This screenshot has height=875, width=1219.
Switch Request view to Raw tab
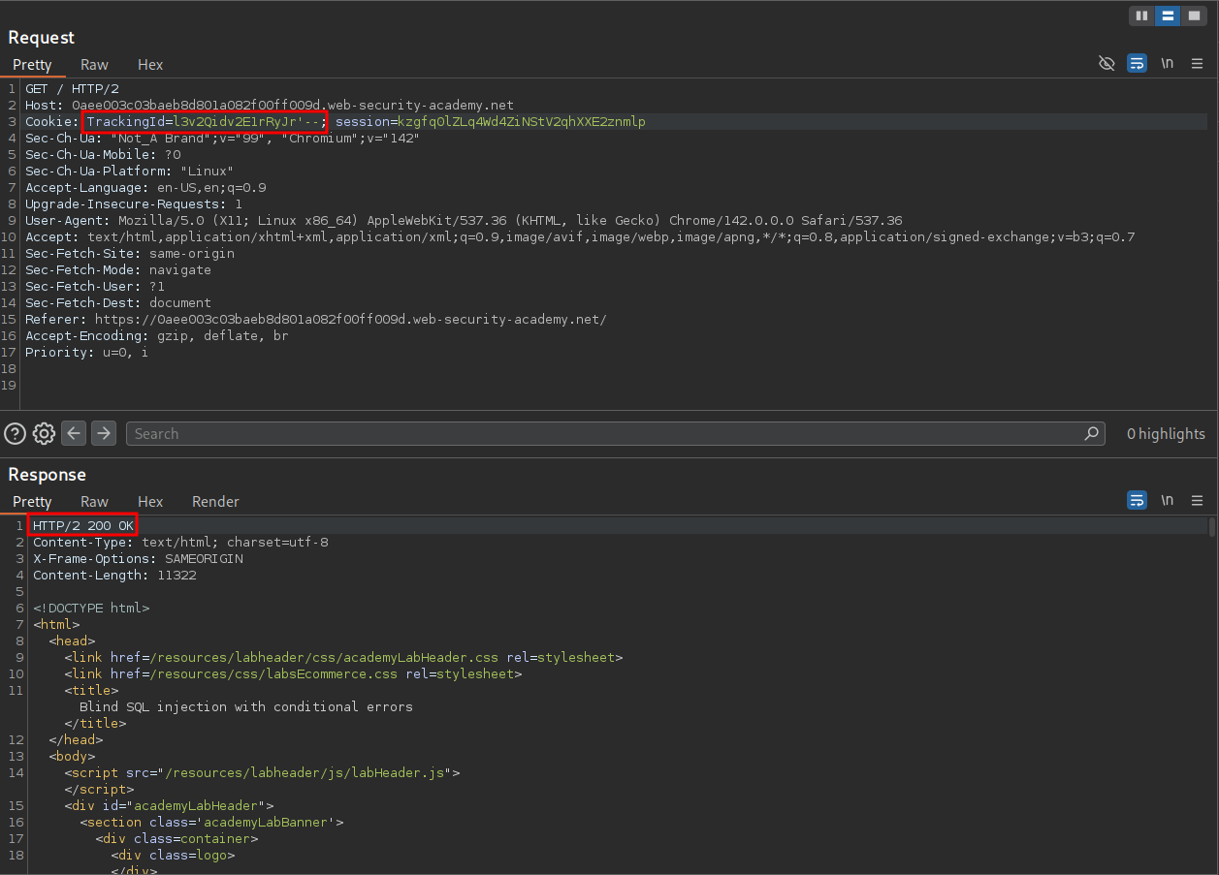(x=94, y=65)
